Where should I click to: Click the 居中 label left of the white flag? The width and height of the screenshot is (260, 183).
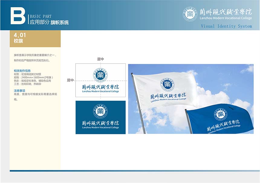[70, 80]
